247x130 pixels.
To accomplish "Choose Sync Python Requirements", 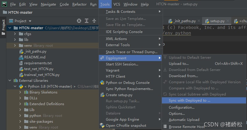I will coord(131,89).
